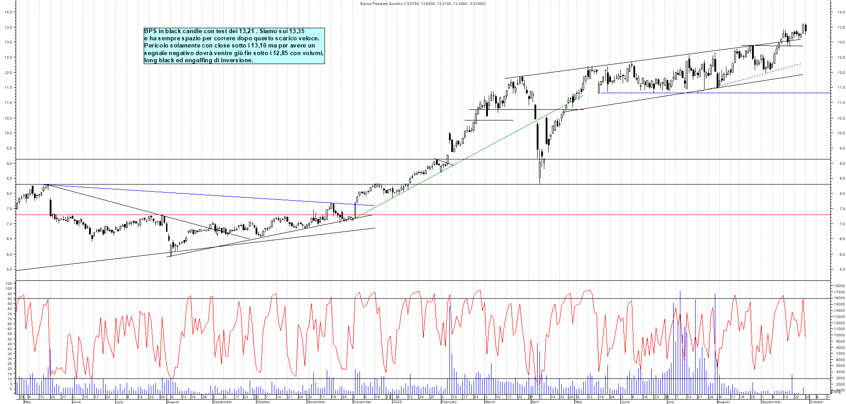The height and width of the screenshot is (404, 846).
Task: Click the 11.5 price label on the right axis
Action: (x=841, y=88)
